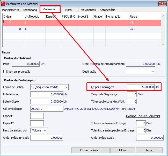Click the TG exceção Lote Min./Múlt. field

click(x=132, y=102)
